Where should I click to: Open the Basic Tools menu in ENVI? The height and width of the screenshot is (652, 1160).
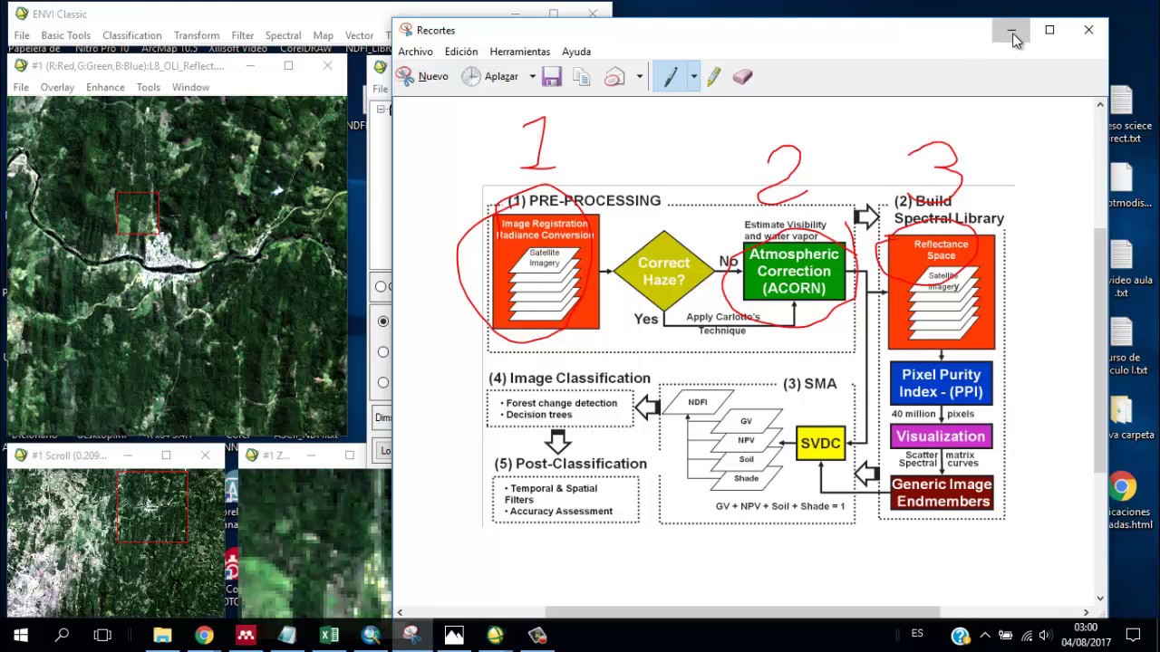[x=66, y=35]
